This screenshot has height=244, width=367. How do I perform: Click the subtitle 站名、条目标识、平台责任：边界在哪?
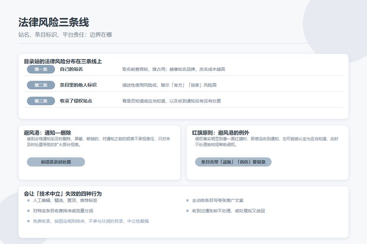pos(65,35)
